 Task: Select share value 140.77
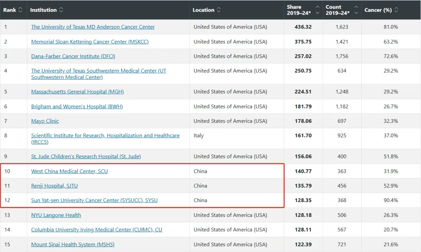click(x=303, y=171)
